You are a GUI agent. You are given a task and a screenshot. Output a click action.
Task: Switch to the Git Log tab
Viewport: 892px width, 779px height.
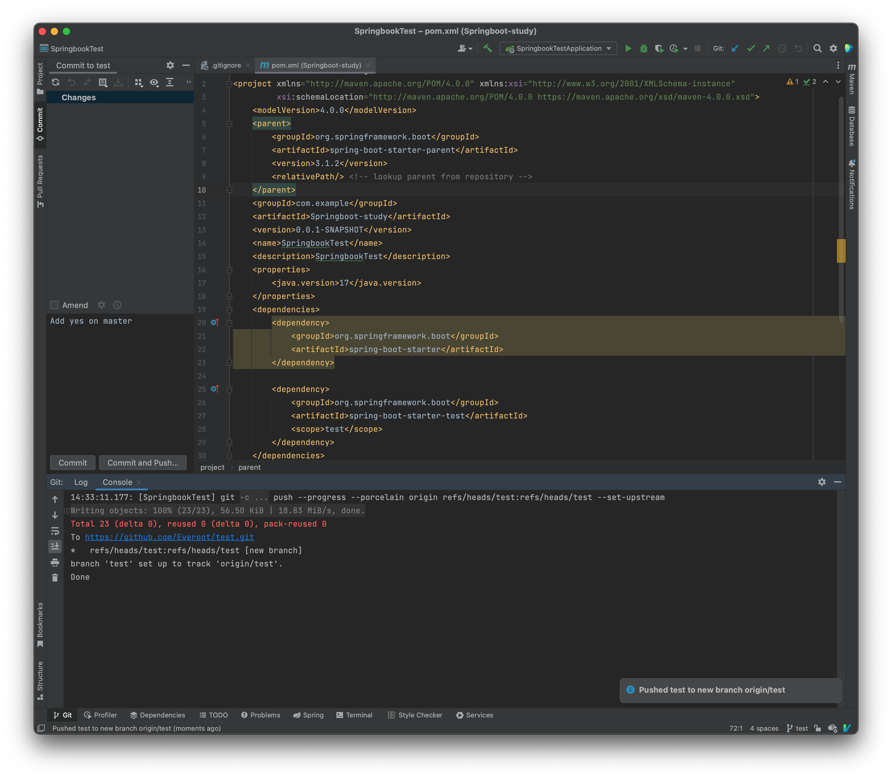pos(81,482)
